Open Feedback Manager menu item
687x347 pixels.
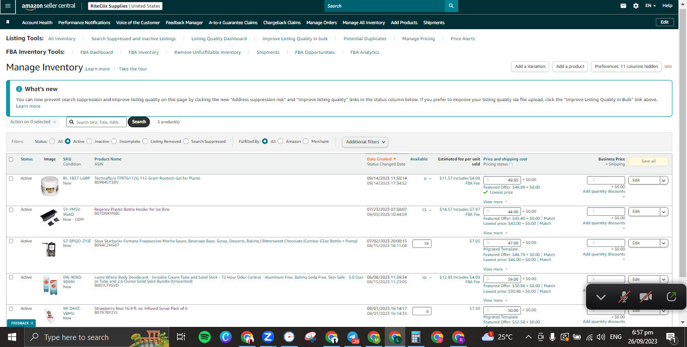click(x=184, y=23)
